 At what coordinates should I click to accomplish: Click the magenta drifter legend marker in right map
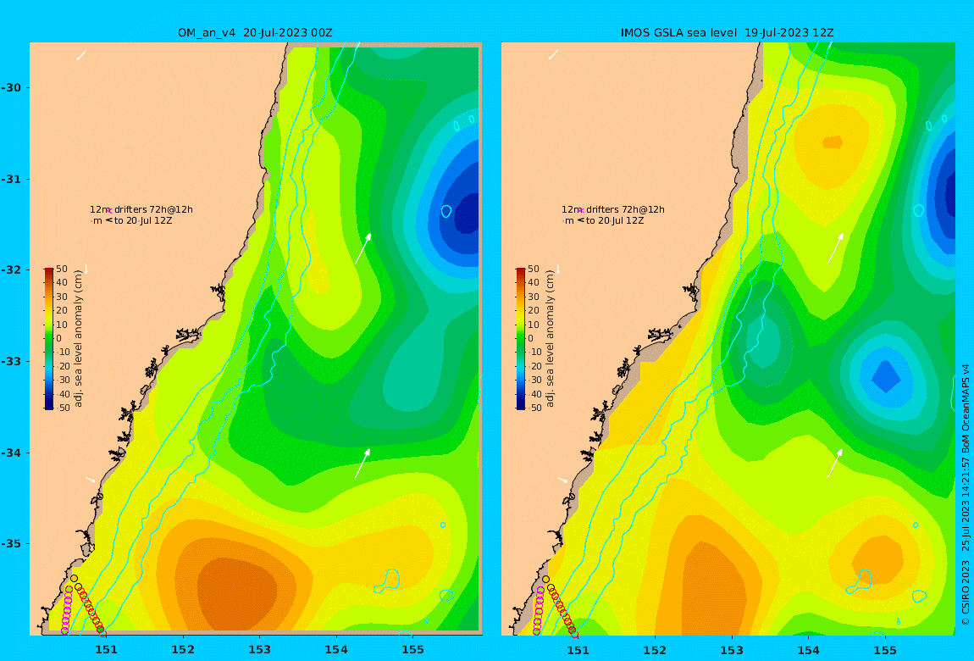point(581,211)
